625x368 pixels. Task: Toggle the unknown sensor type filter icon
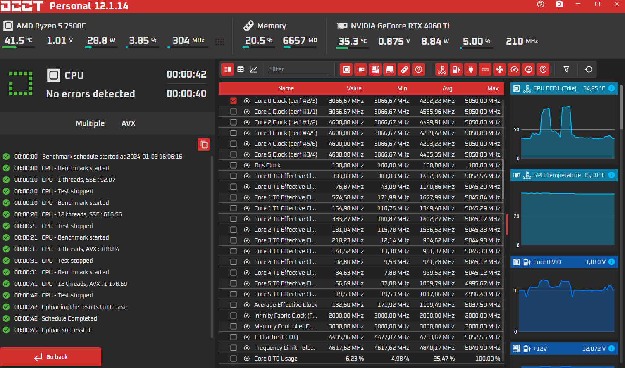543,69
